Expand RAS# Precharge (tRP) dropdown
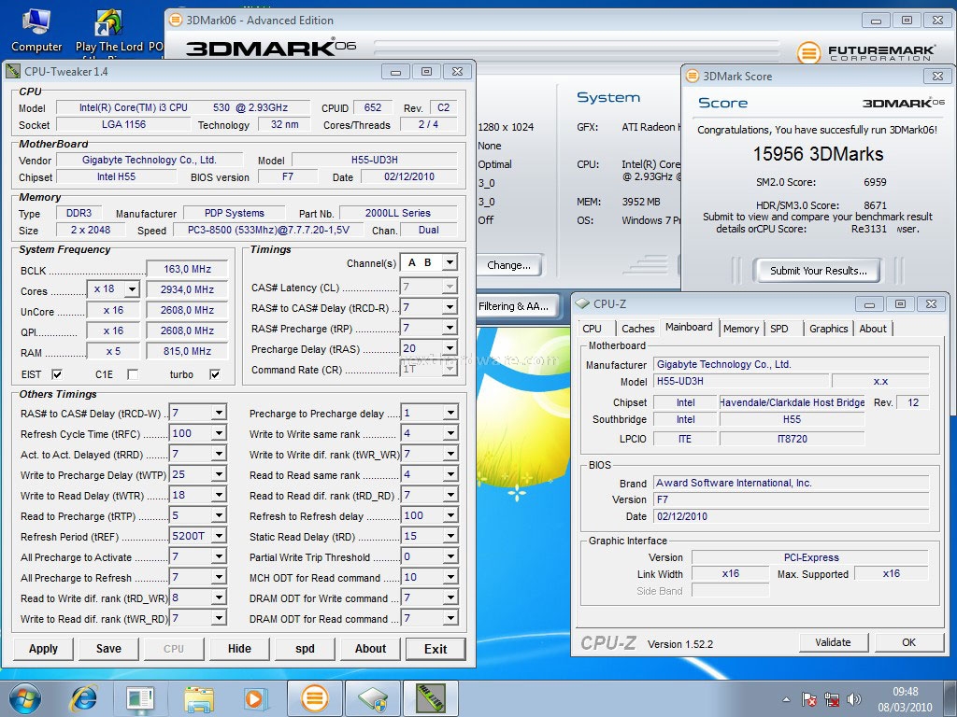 coord(450,328)
